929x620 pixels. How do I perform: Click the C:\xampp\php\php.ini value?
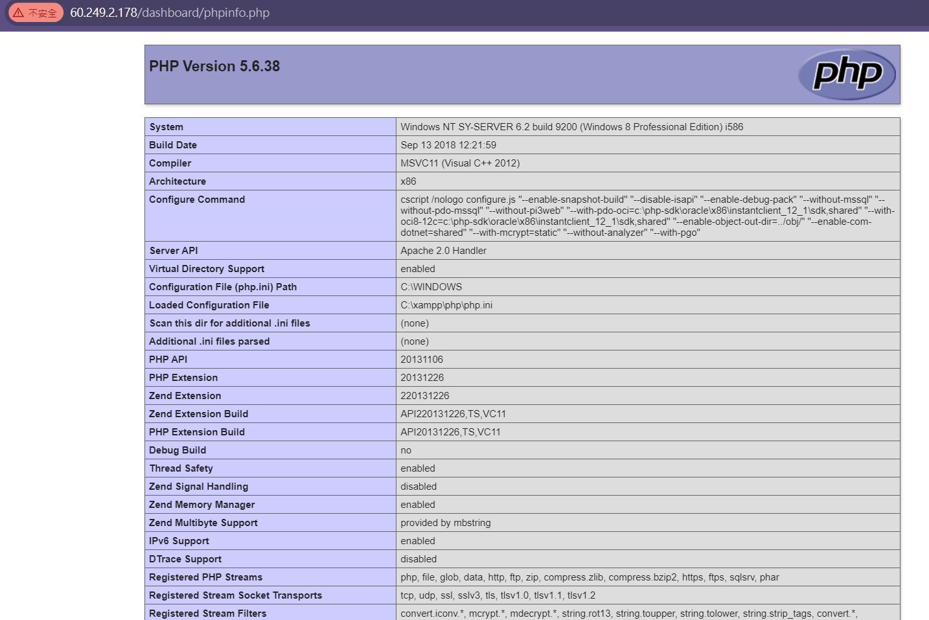446,305
